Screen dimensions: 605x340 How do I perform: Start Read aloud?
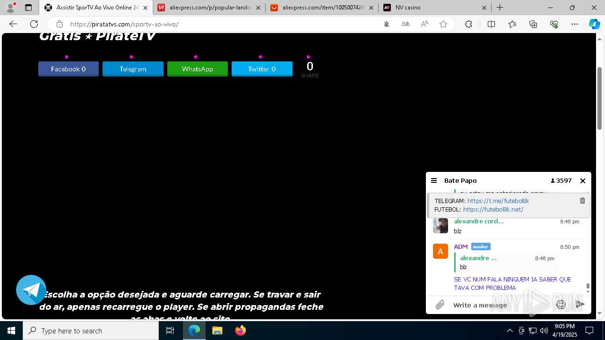[424, 24]
